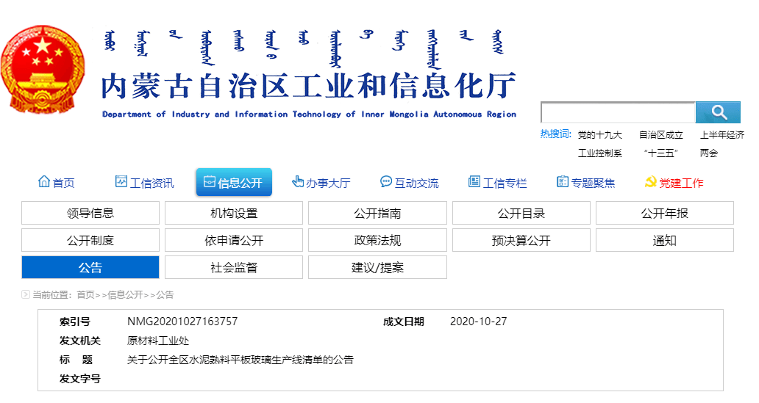Click hot search link 工业控制系
This screenshot has width=759, height=403.
[x=599, y=153]
